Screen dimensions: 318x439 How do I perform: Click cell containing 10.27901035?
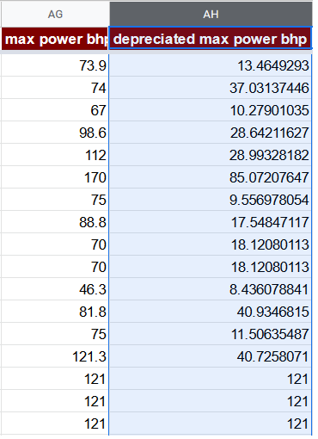pos(211,110)
